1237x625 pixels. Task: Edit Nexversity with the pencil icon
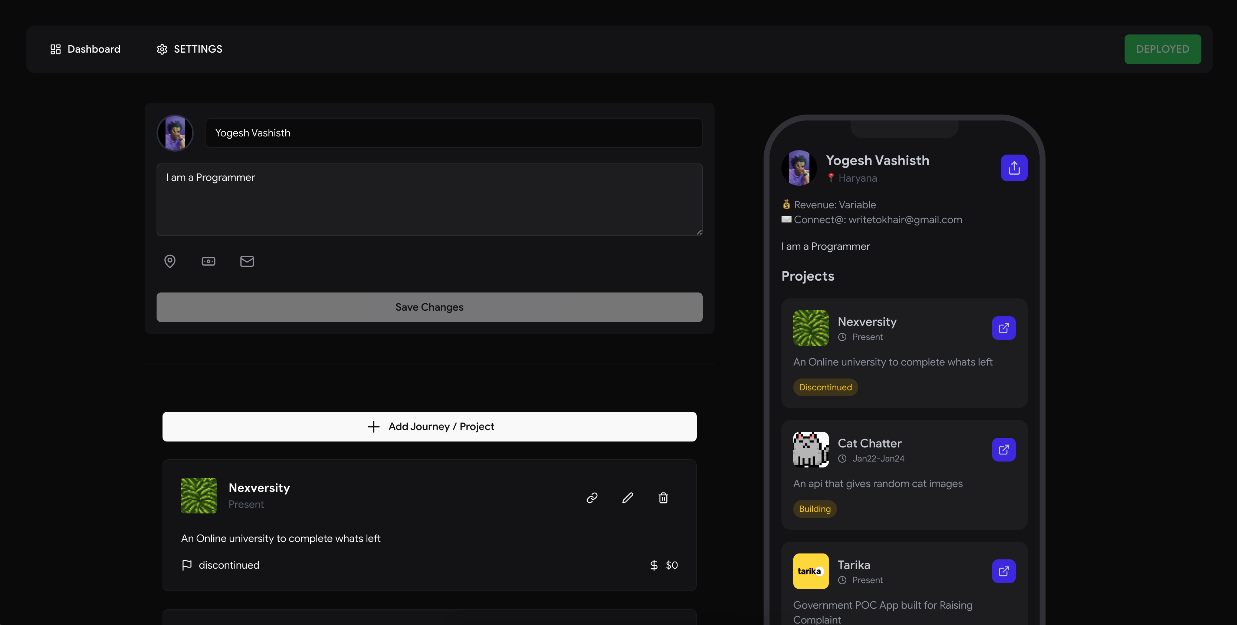[x=627, y=498]
